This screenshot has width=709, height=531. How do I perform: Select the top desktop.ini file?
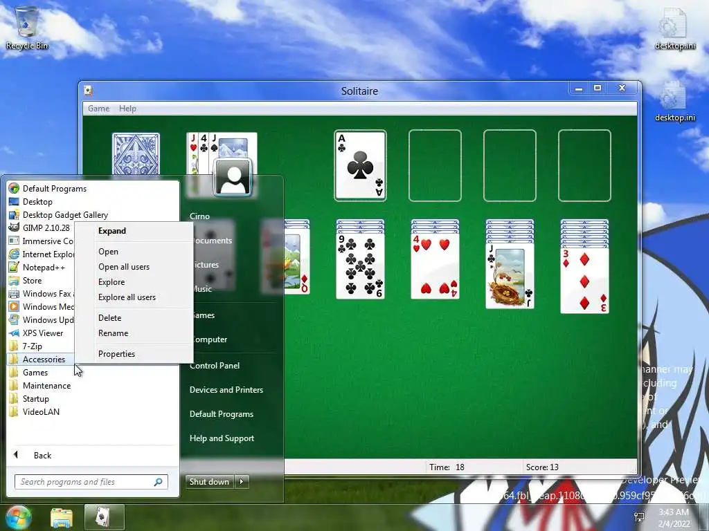pyautogui.click(x=675, y=28)
